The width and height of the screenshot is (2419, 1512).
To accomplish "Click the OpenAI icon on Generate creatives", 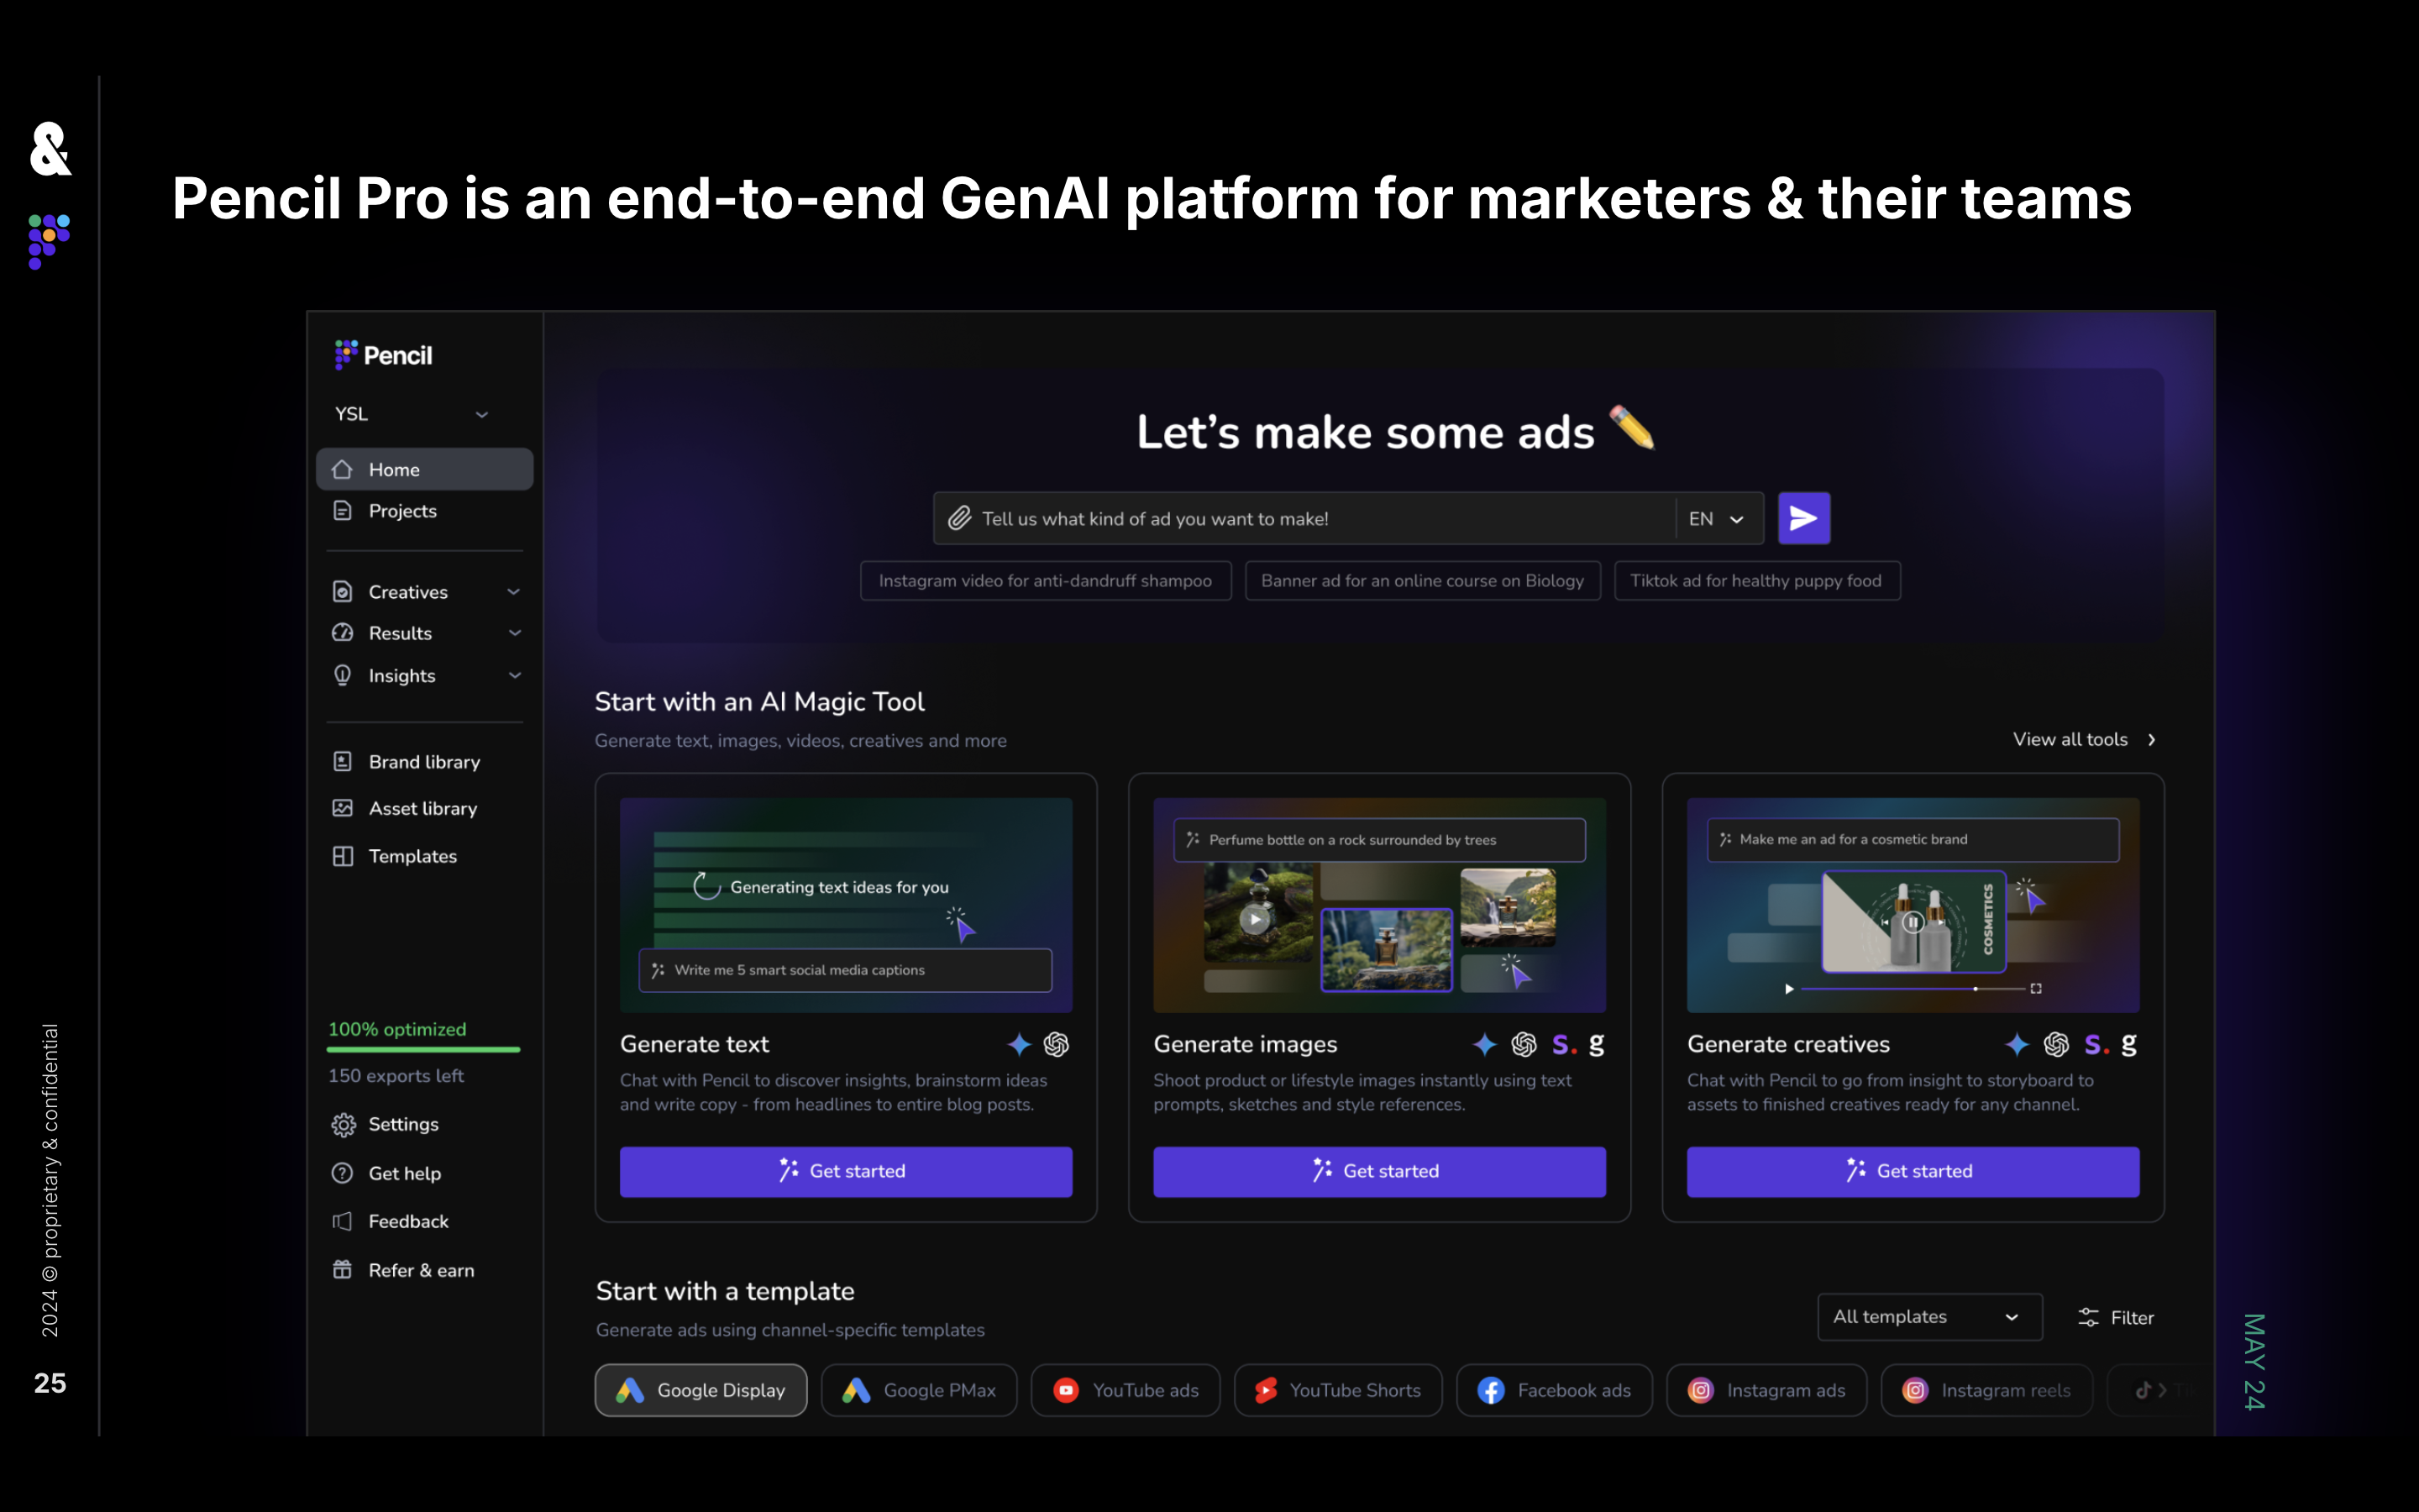I will click(x=2056, y=1045).
